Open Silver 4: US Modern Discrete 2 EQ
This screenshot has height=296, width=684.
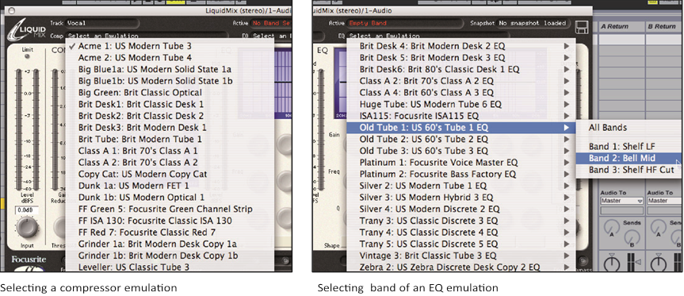[461, 209]
